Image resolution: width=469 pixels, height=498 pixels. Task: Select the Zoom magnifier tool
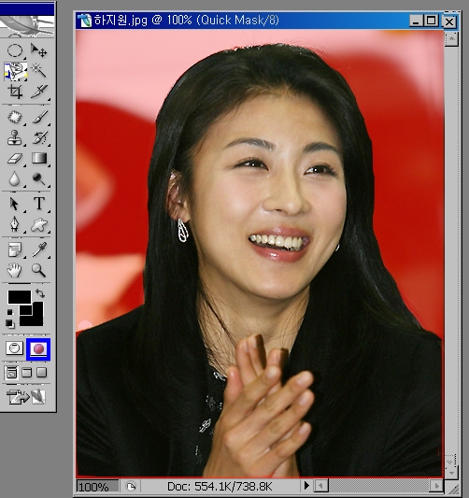pos(39,270)
